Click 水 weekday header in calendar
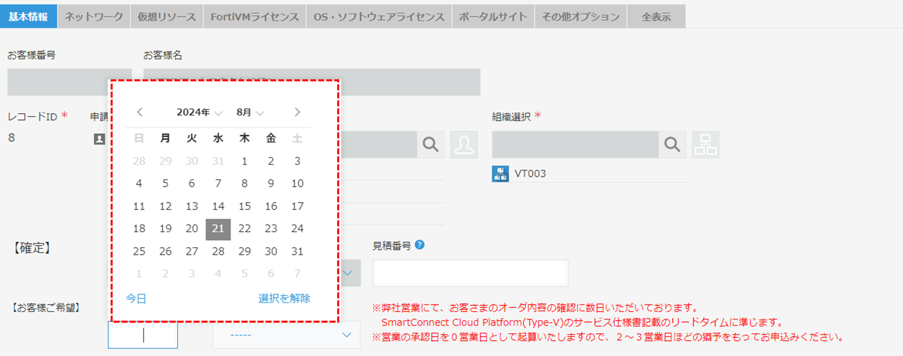This screenshot has height=356, width=903. click(x=218, y=138)
